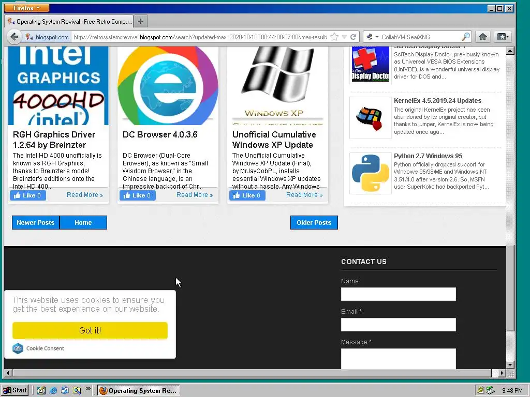Click the KernelEx butterfly logo thumbnail
The image size is (530, 397).
[371, 118]
